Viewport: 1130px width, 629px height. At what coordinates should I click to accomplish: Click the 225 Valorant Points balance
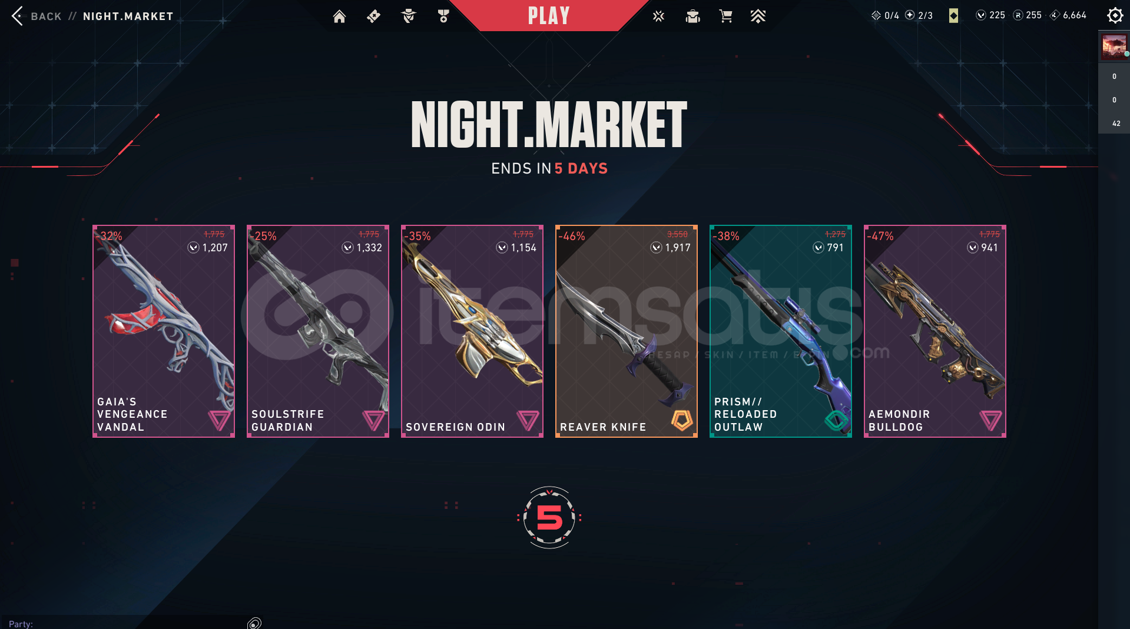coord(990,15)
